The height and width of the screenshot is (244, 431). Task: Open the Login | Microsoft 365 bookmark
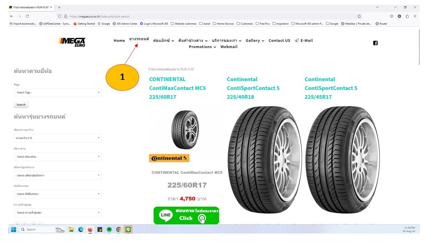(154, 24)
